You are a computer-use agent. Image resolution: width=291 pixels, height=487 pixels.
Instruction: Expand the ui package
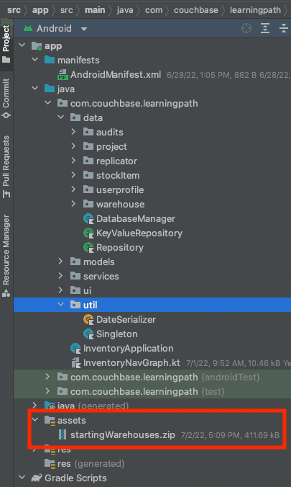tap(61, 290)
